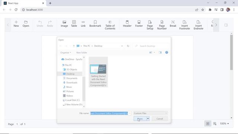Viewport: 238px width, 134px height.
Task: Open Pictures folder in tree
Action: click(x=68, y=92)
